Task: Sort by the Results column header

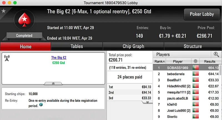Action: tap(210, 61)
